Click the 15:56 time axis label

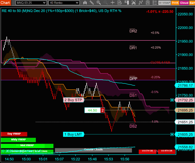[x=125, y=159]
